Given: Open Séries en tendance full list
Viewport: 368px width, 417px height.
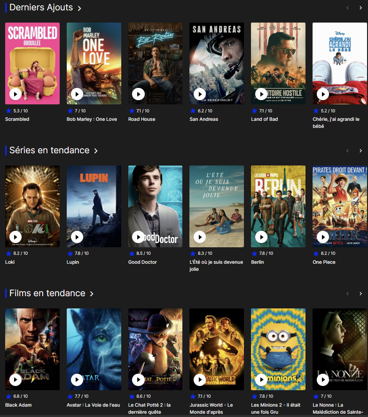Looking at the screenshot, I should click(x=96, y=151).
